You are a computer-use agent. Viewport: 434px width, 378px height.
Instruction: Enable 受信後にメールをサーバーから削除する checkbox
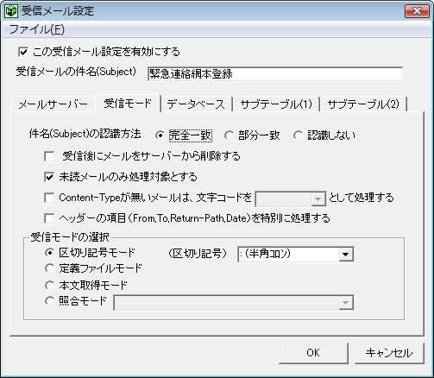pos(49,156)
